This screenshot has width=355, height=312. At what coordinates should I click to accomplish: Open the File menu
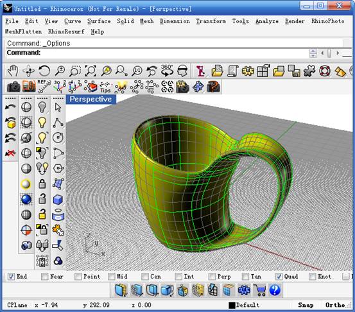click(x=12, y=21)
